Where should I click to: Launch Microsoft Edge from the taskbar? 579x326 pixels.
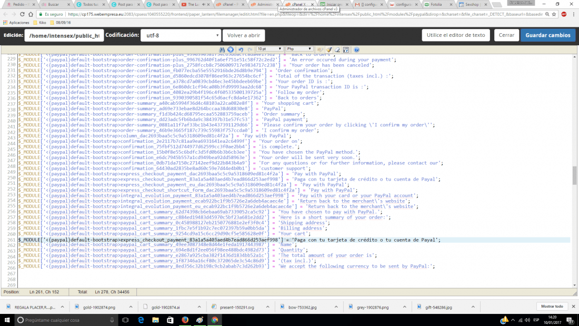tap(141, 320)
